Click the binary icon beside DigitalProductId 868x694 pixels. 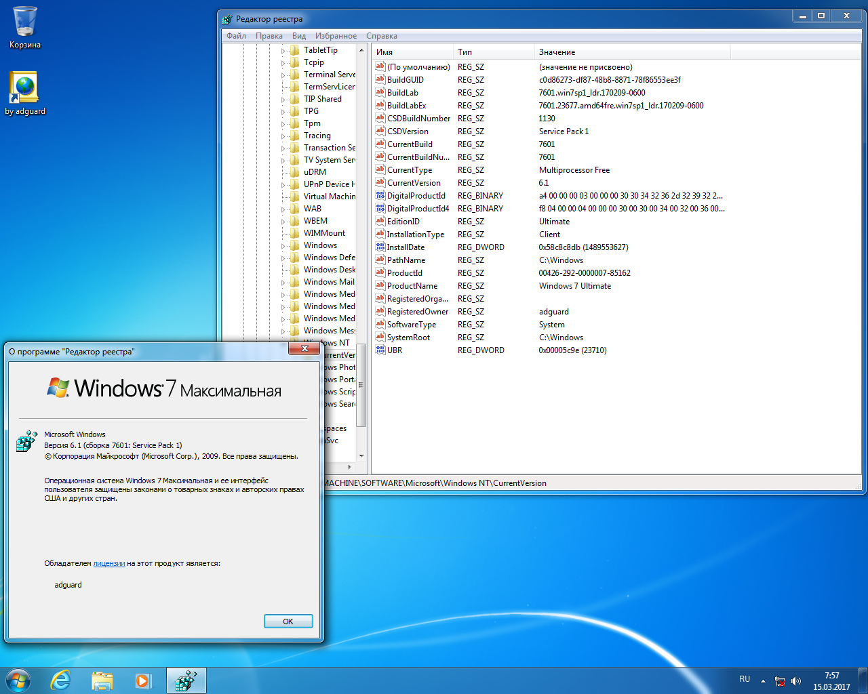pyautogui.click(x=380, y=195)
